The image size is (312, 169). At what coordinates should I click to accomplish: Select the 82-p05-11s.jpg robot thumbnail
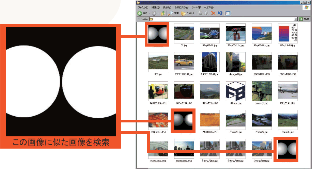[236, 33]
